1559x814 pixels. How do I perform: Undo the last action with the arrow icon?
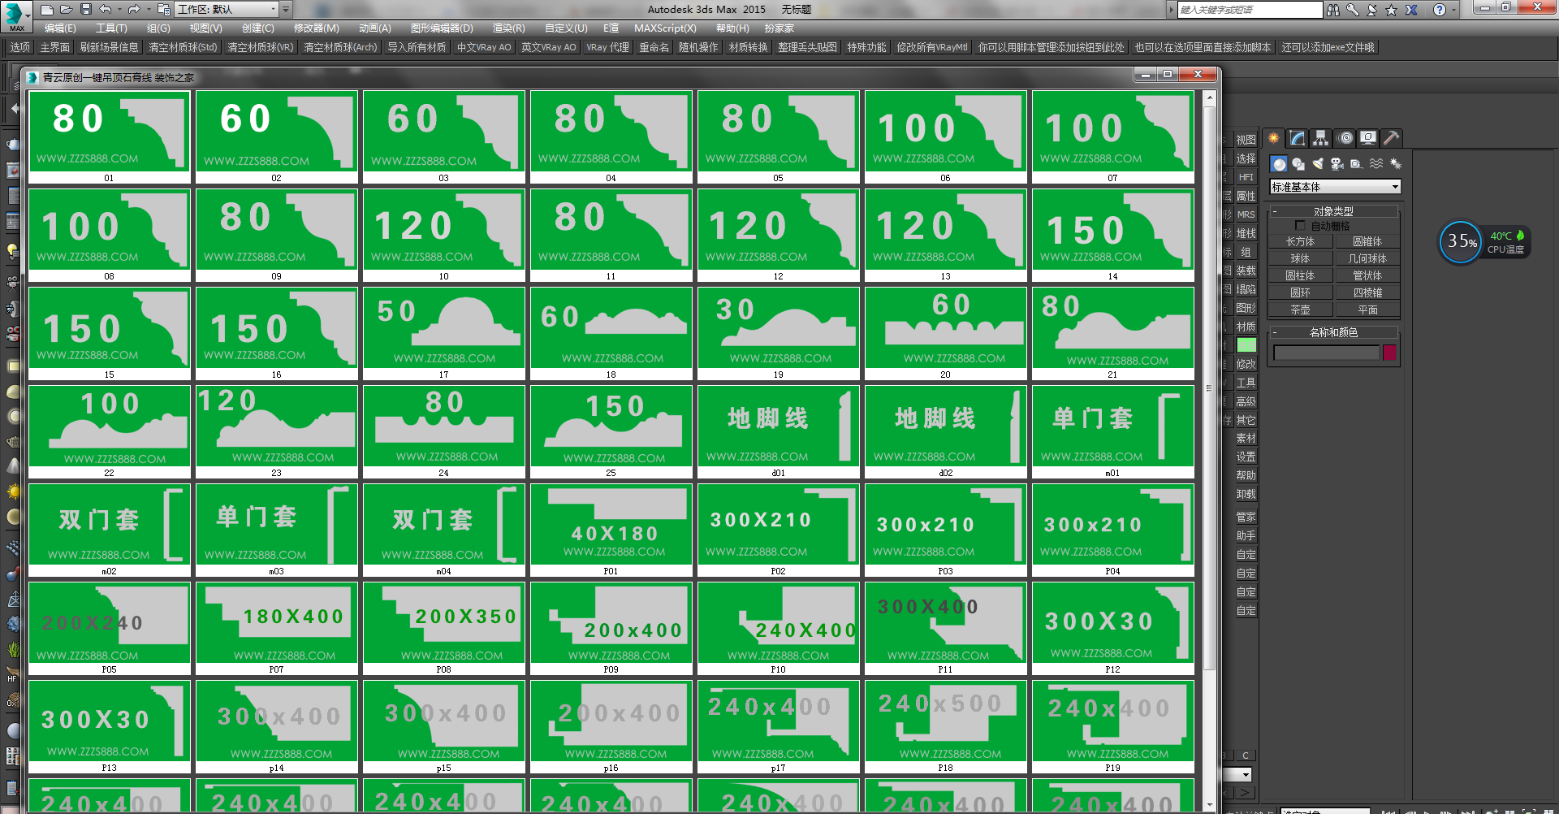tap(106, 10)
